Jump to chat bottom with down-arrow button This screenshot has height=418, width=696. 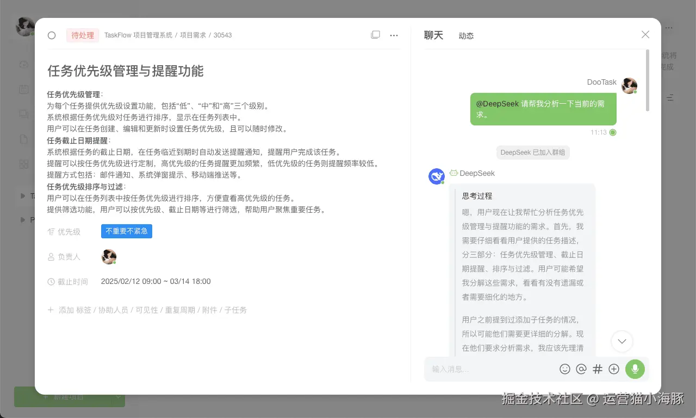point(622,341)
